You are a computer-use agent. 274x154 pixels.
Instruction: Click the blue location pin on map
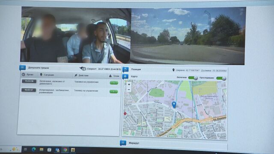174,105
